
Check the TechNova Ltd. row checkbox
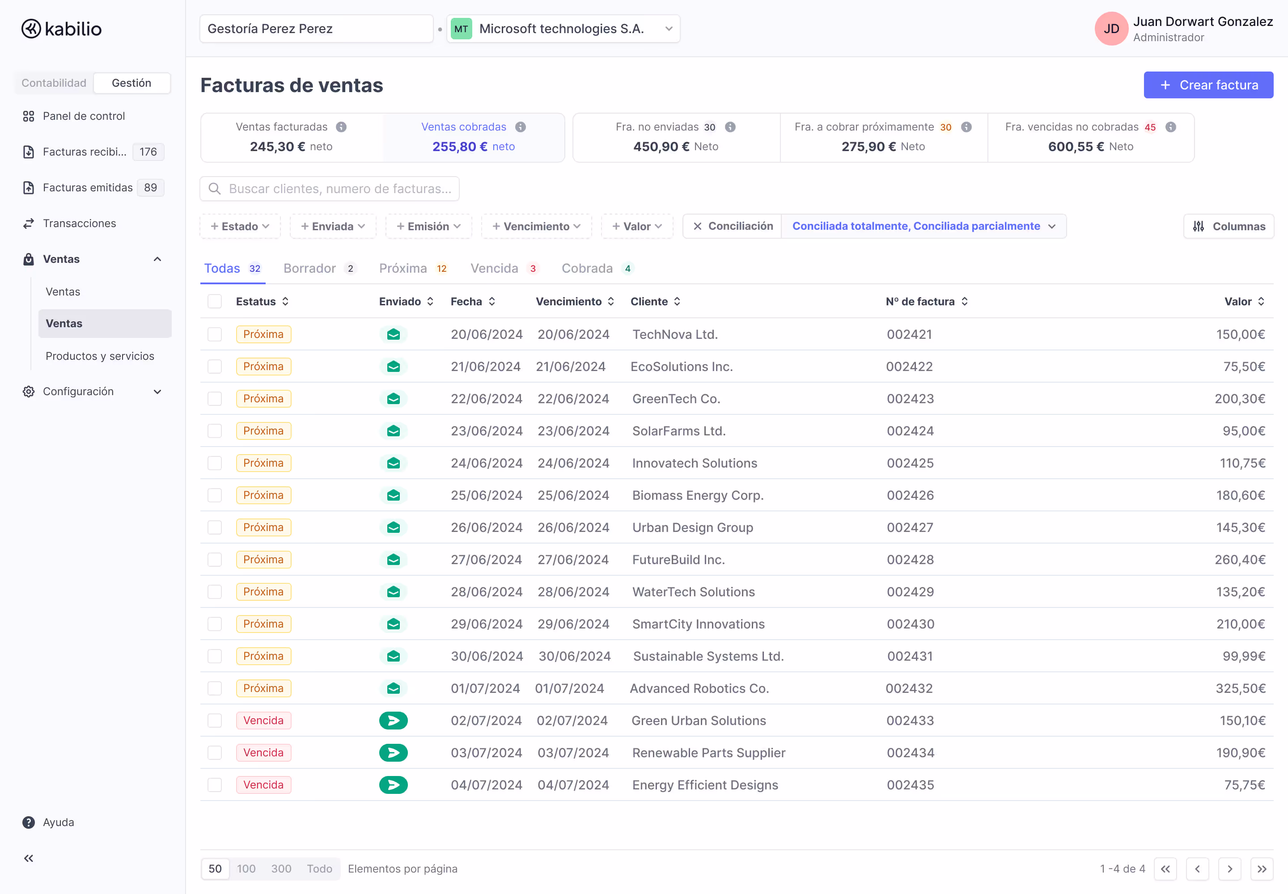click(x=215, y=334)
